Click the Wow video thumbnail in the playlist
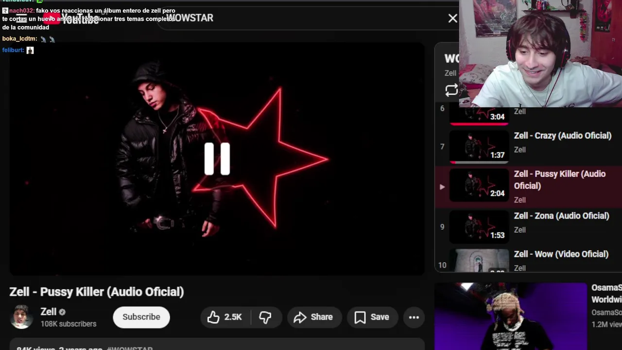The image size is (622, 350). 479,261
